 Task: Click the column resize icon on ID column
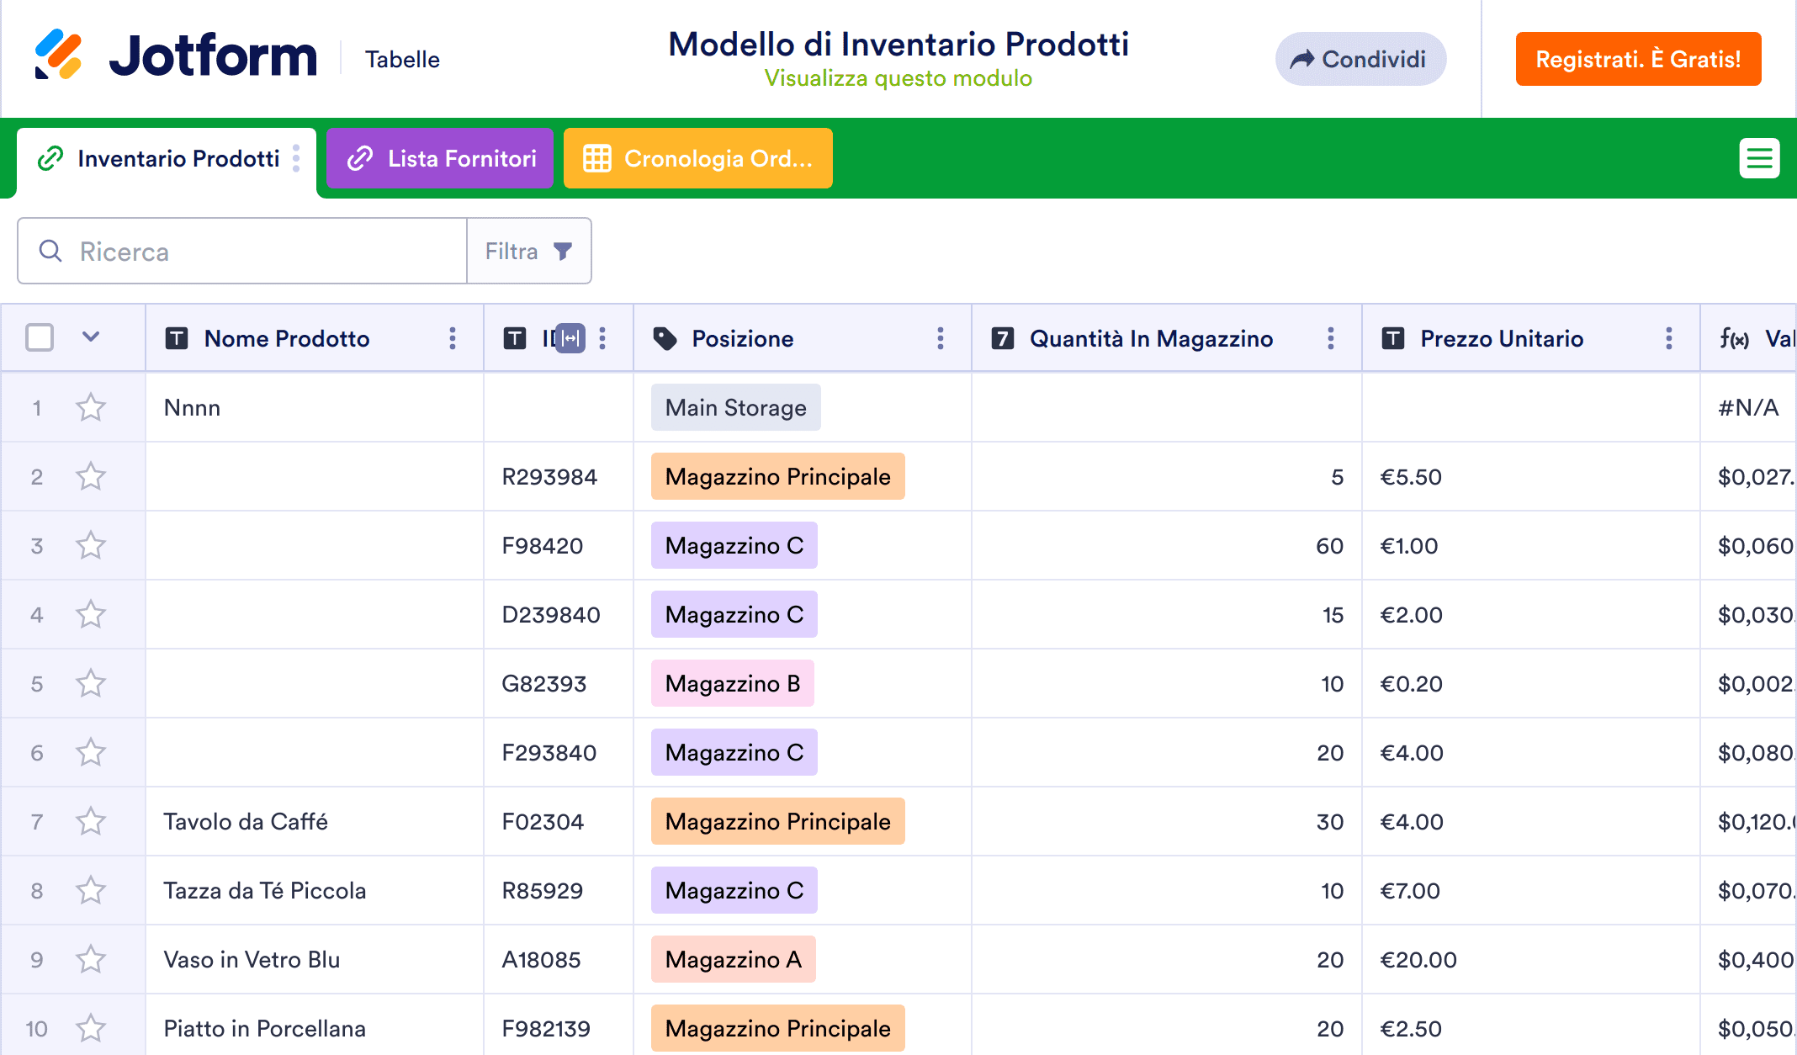(571, 338)
